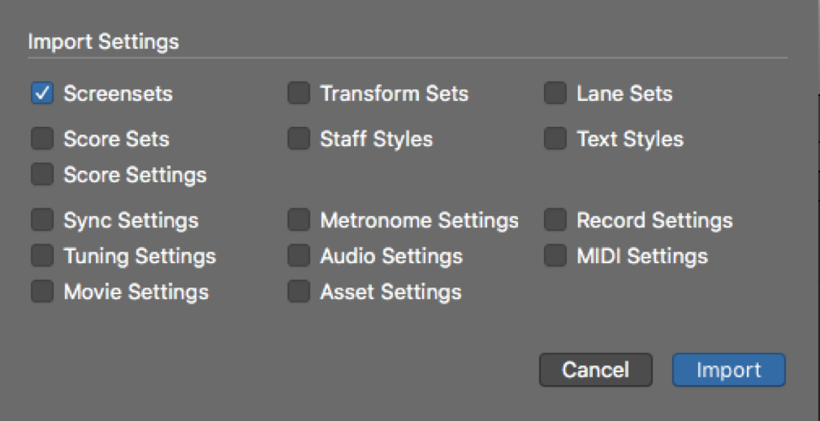Click the Screensets label text
This screenshot has height=421, width=820.
click(118, 93)
